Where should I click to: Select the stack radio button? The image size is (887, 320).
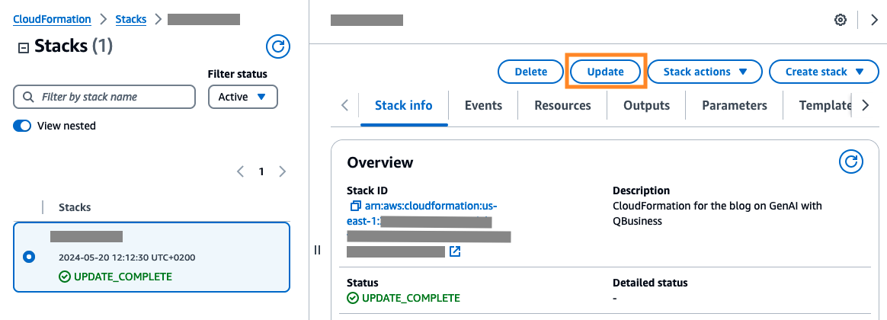click(29, 258)
